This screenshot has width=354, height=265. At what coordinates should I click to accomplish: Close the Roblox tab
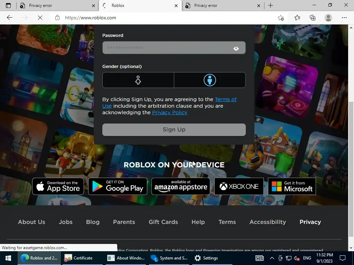pos(176,6)
